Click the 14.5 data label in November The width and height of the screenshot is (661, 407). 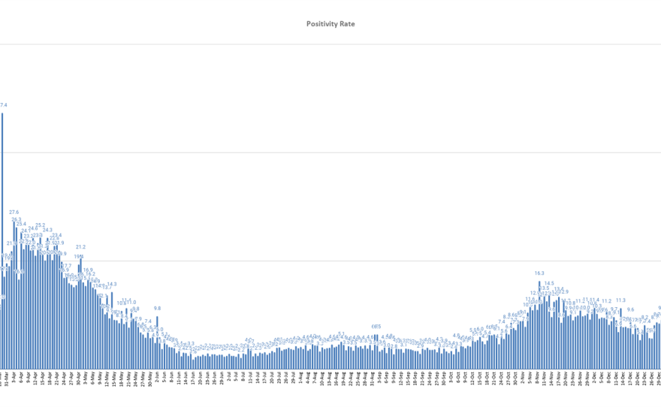[549, 284]
